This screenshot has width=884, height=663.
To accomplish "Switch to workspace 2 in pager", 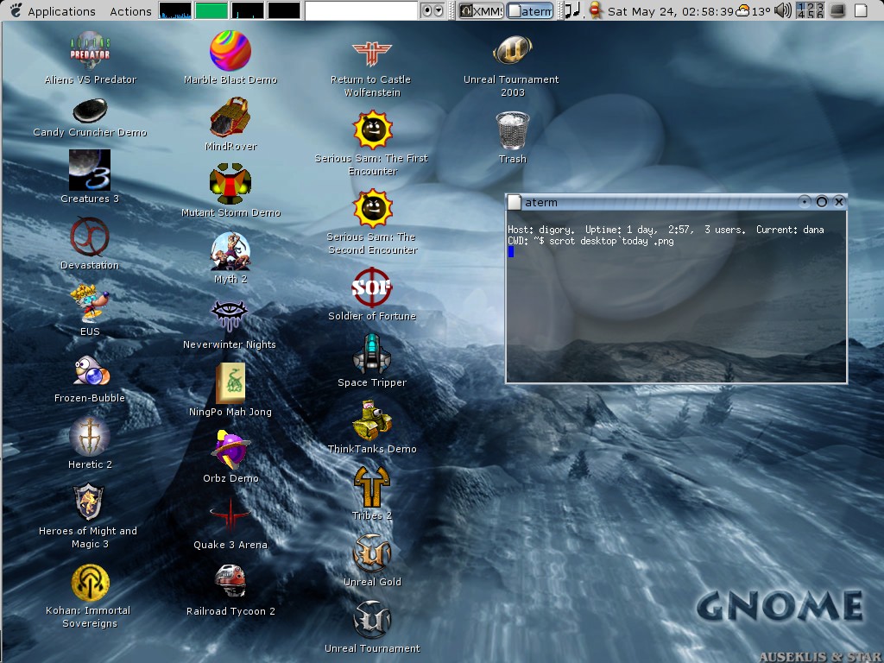I will (810, 6).
